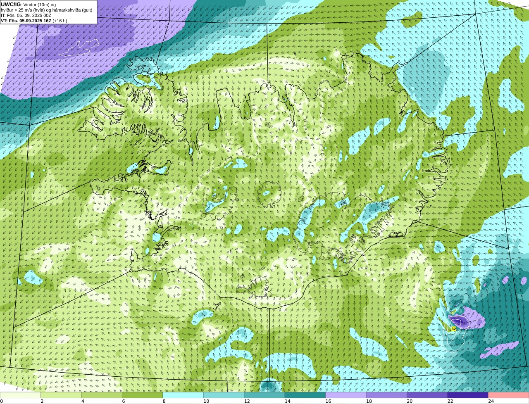
Task: Pick the yellow-green 2–4 m/s legend swatch
Action: [61, 395]
